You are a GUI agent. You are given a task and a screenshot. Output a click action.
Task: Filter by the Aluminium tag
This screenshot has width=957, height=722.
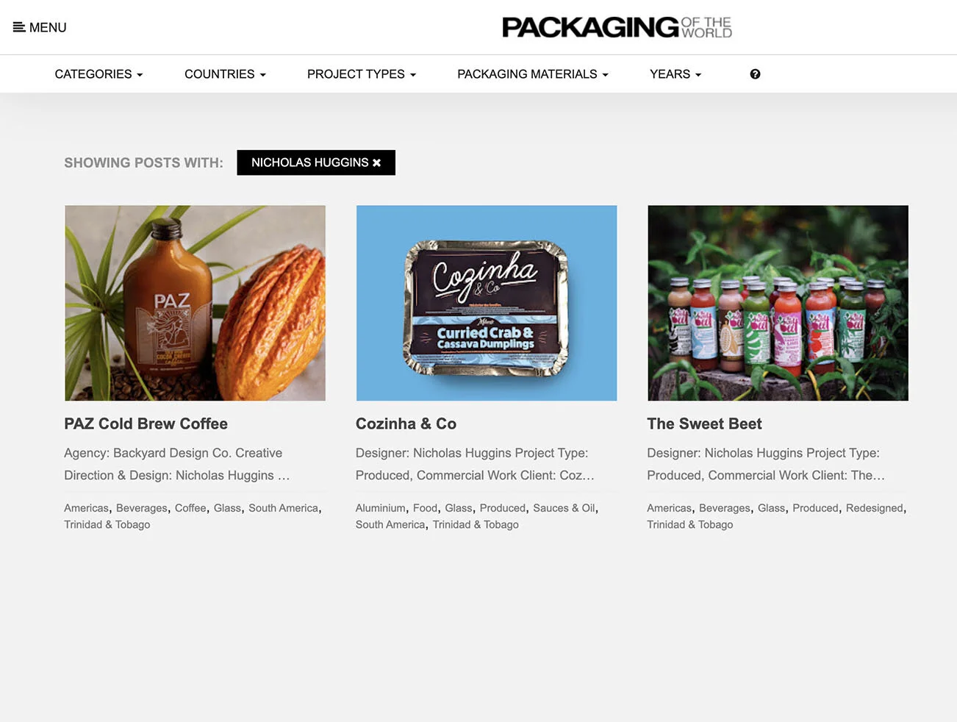coord(380,508)
